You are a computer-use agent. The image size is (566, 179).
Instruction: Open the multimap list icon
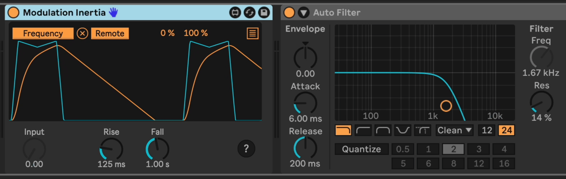(x=252, y=34)
